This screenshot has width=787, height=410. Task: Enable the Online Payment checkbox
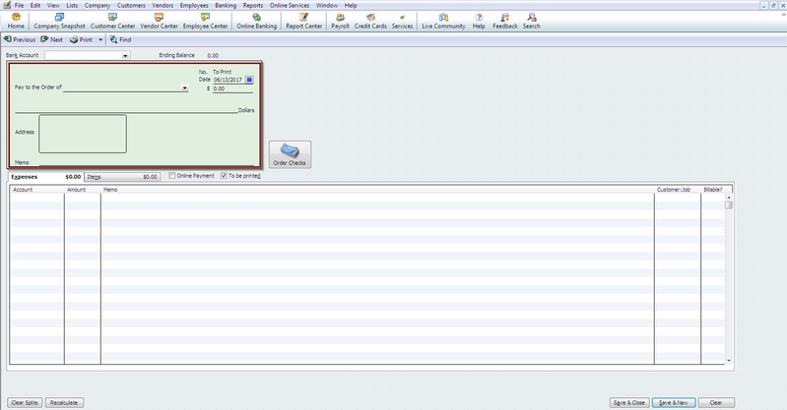coord(173,176)
